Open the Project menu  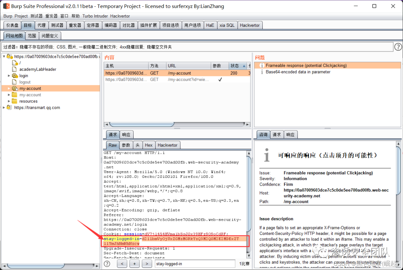pyautogui.click(x=21, y=16)
